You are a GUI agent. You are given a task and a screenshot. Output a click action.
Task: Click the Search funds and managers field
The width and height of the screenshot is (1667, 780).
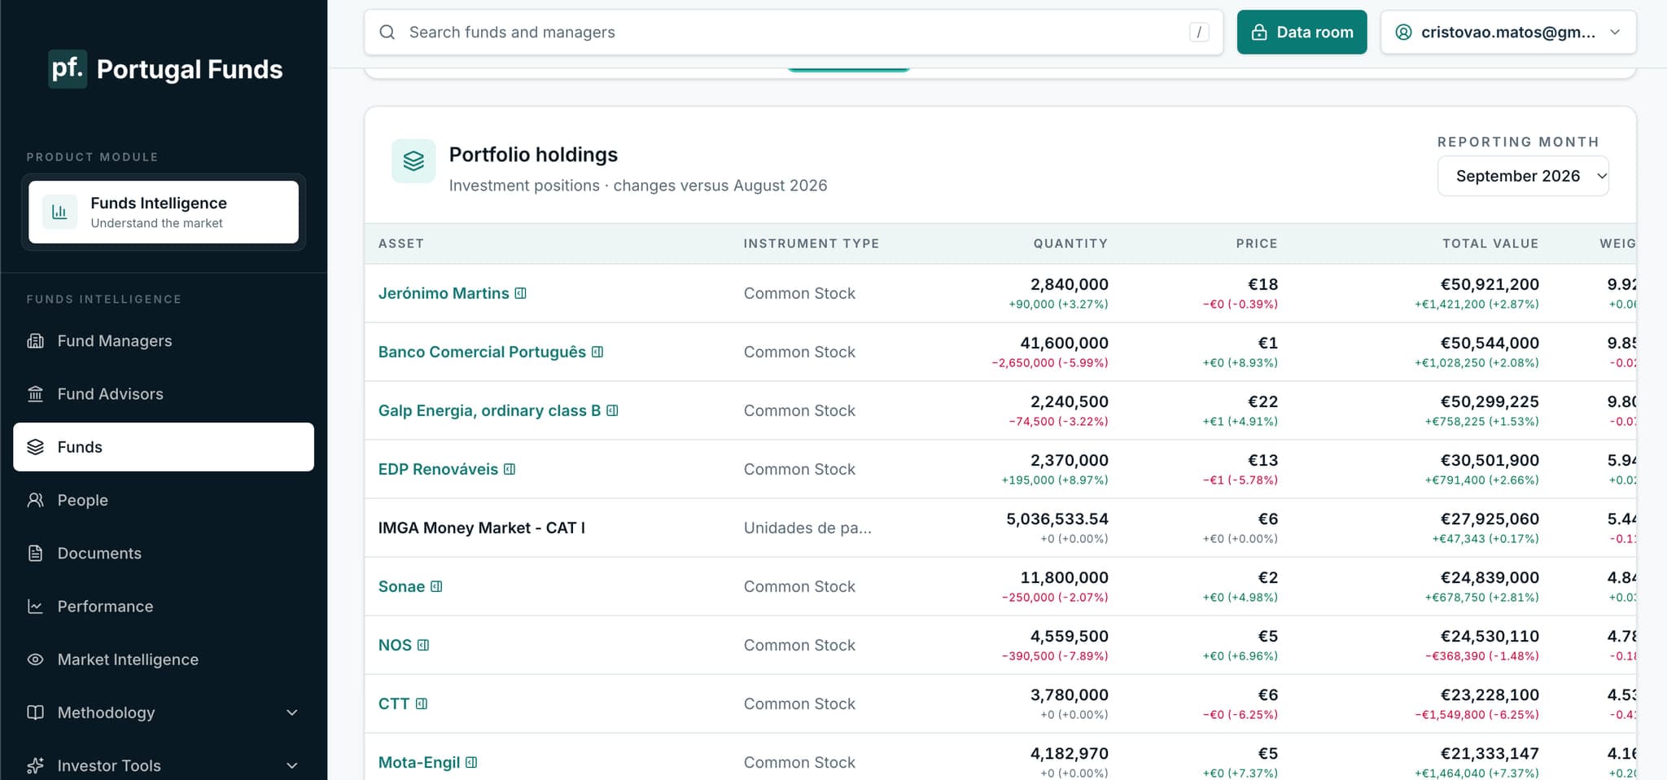pos(794,32)
